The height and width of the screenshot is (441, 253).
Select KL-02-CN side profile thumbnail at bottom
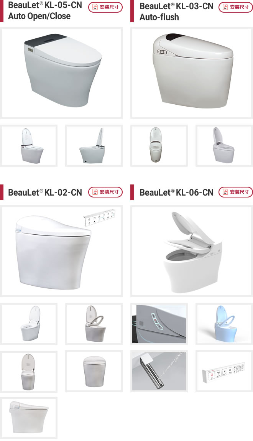point(29,418)
